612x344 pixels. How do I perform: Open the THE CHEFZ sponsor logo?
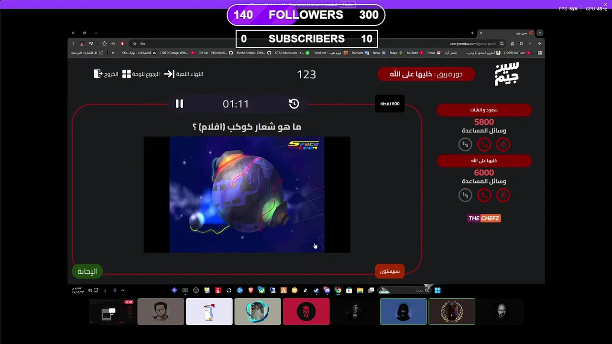[484, 218]
